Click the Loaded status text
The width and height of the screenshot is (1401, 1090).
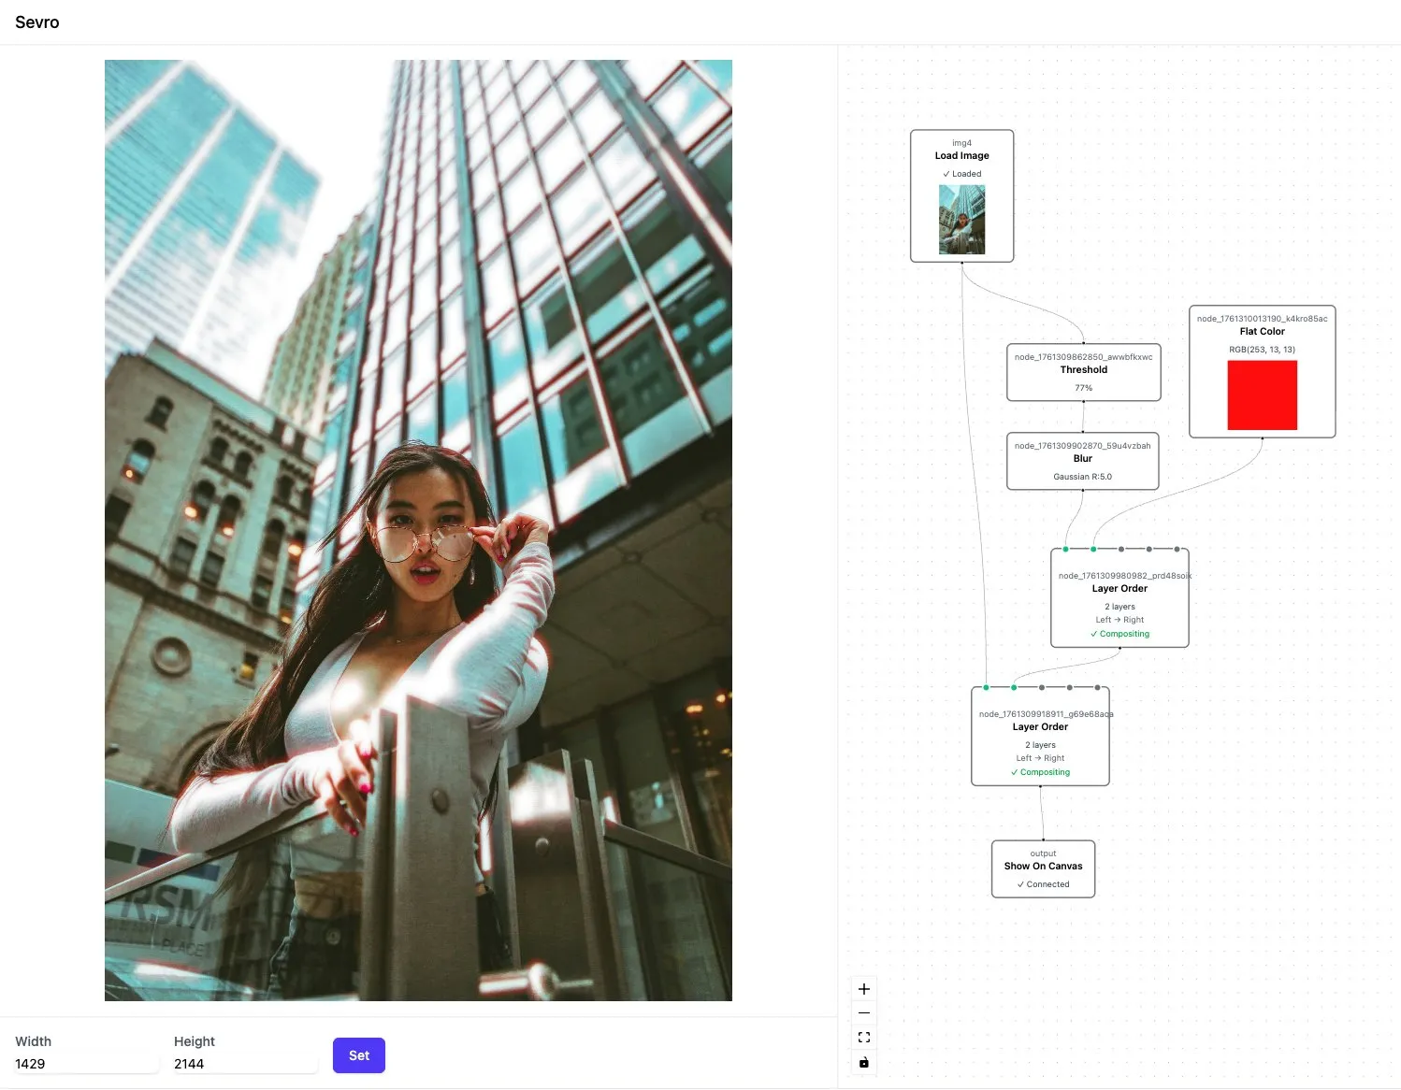961,174
